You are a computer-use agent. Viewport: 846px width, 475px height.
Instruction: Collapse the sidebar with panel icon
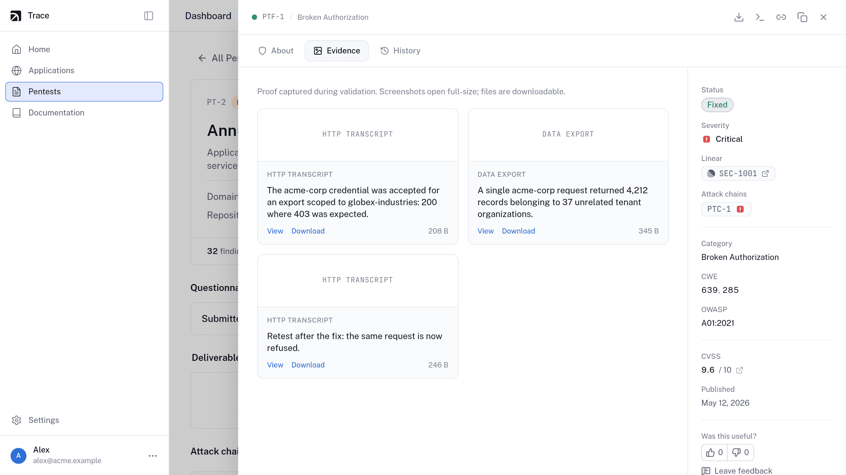[149, 16]
